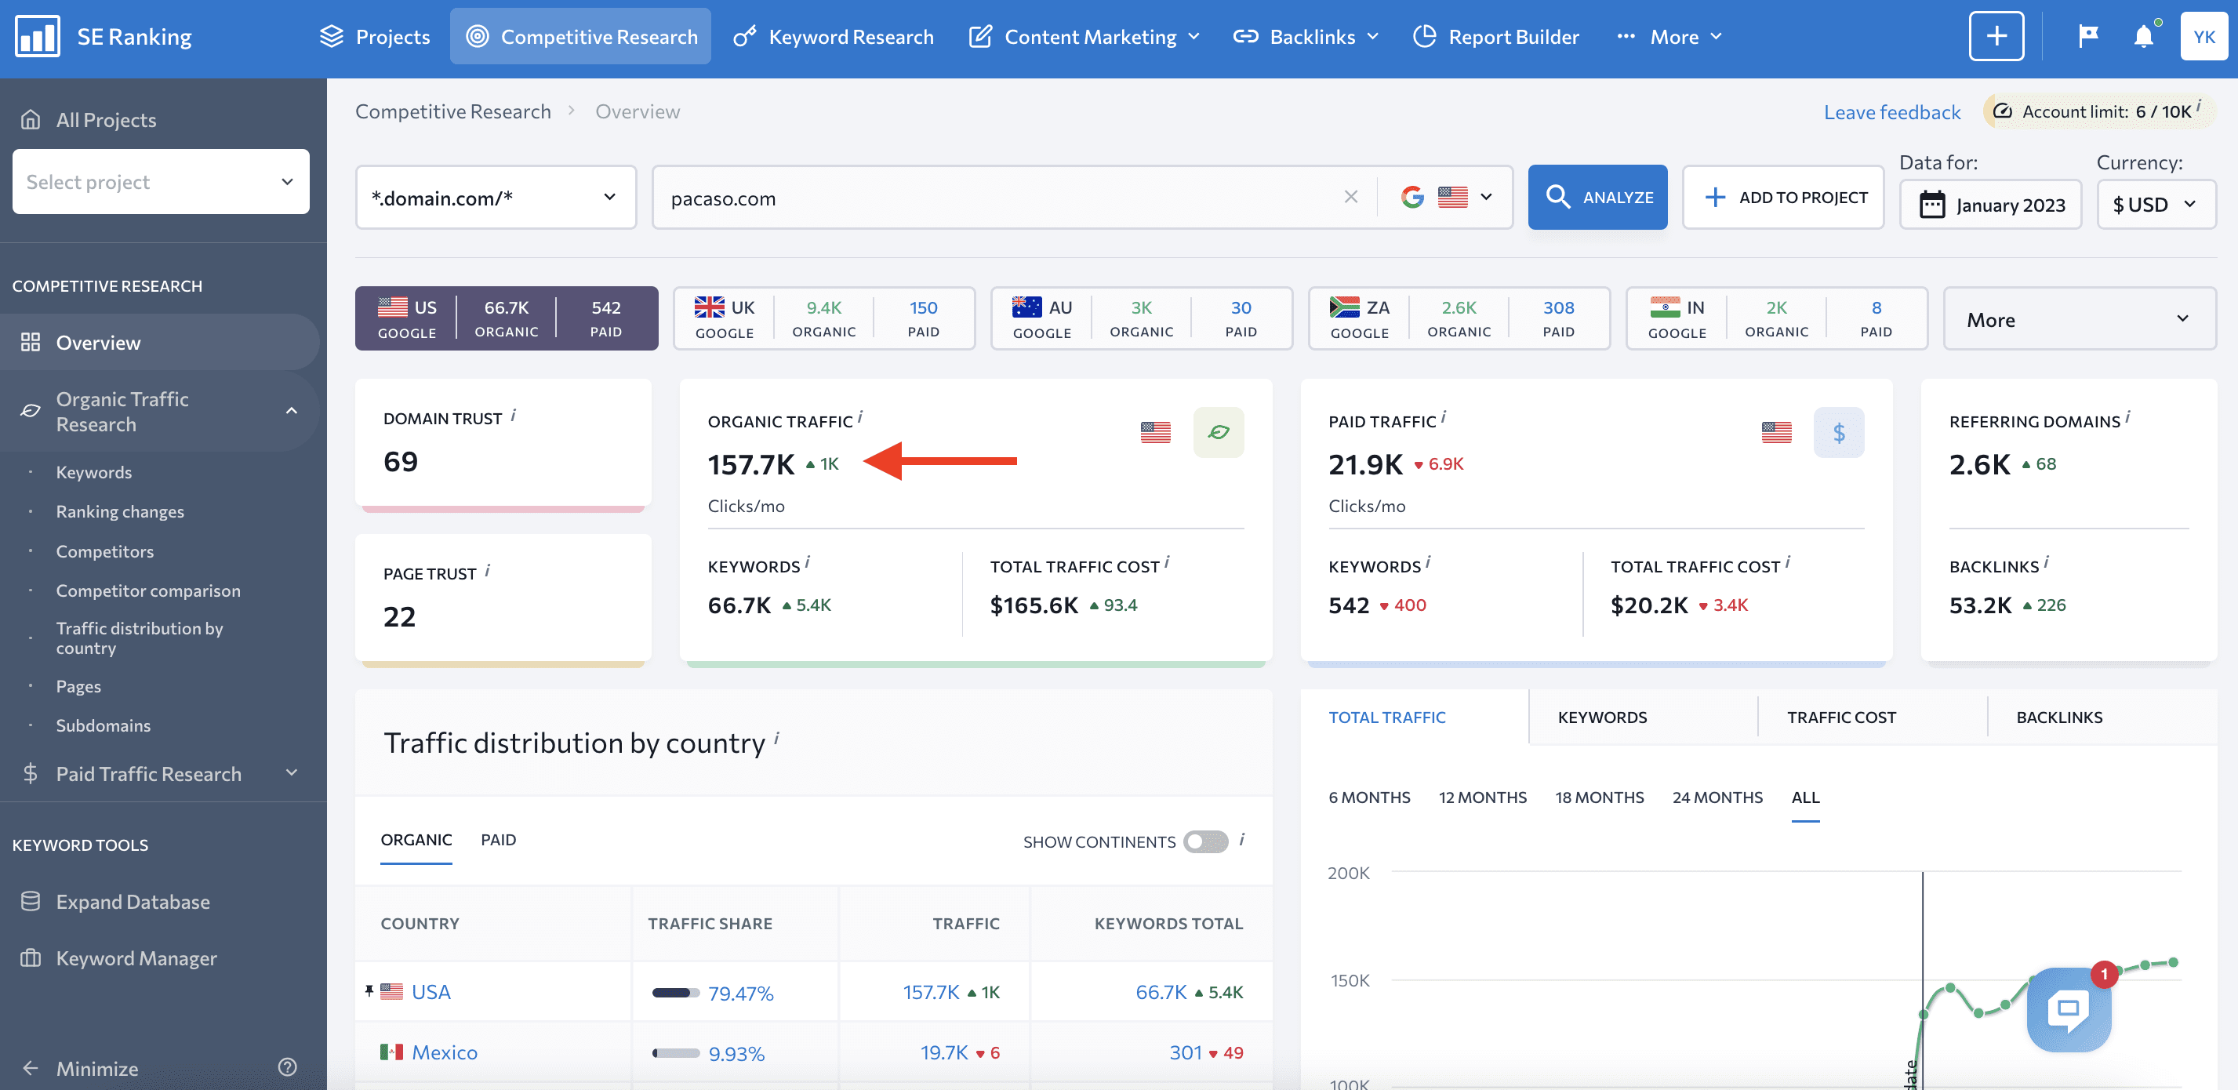Click the dollar icon in Paid Traffic card

pos(1838,433)
